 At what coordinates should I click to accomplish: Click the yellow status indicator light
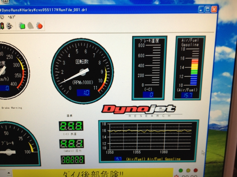(x=188, y=170)
